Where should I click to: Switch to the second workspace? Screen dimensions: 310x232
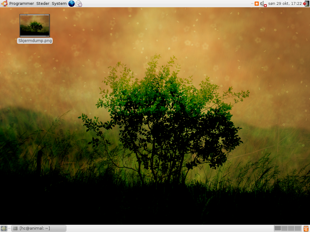[284, 228]
